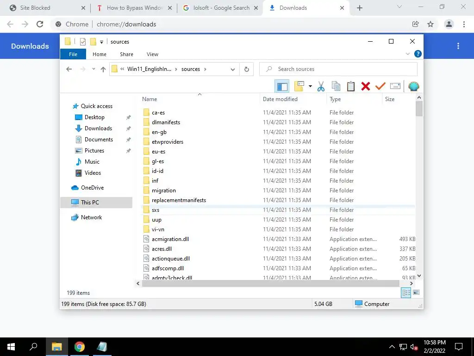Go back in File Explorer
The image size is (474, 356).
tap(69, 69)
